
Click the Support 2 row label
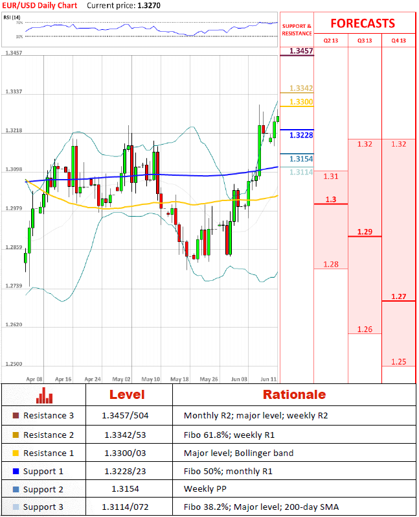tap(43, 490)
